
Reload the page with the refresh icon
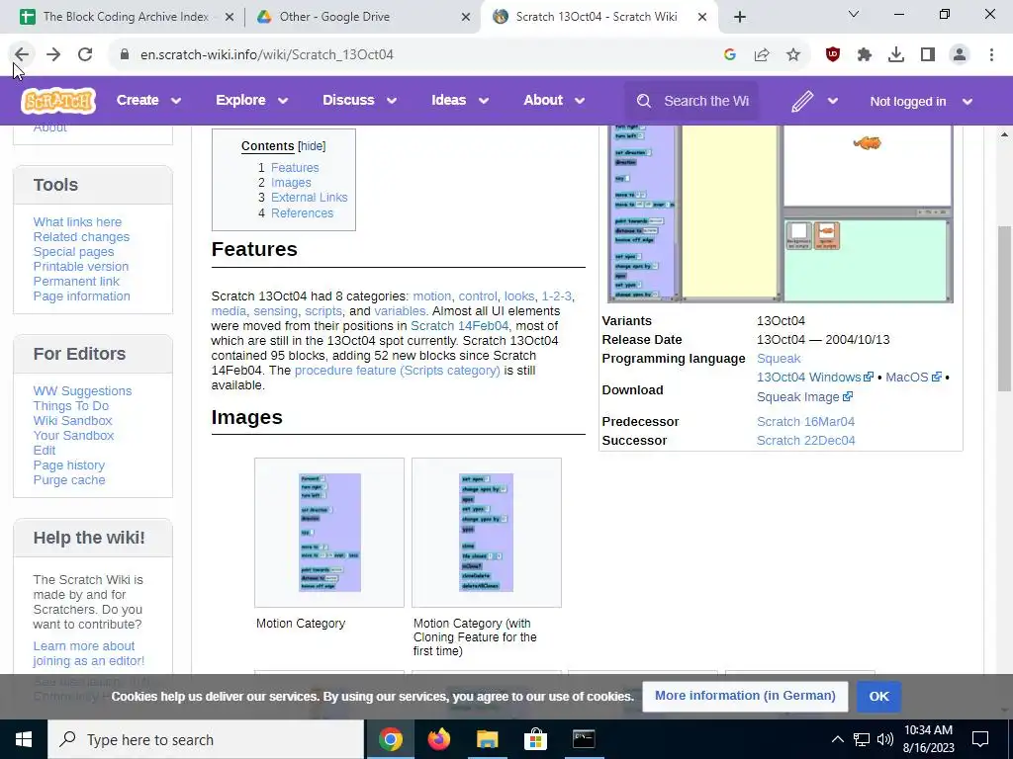click(85, 55)
